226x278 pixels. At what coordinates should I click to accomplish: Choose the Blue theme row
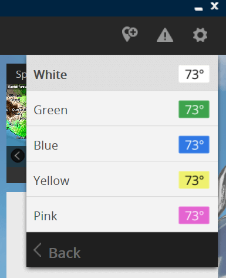click(x=122, y=144)
